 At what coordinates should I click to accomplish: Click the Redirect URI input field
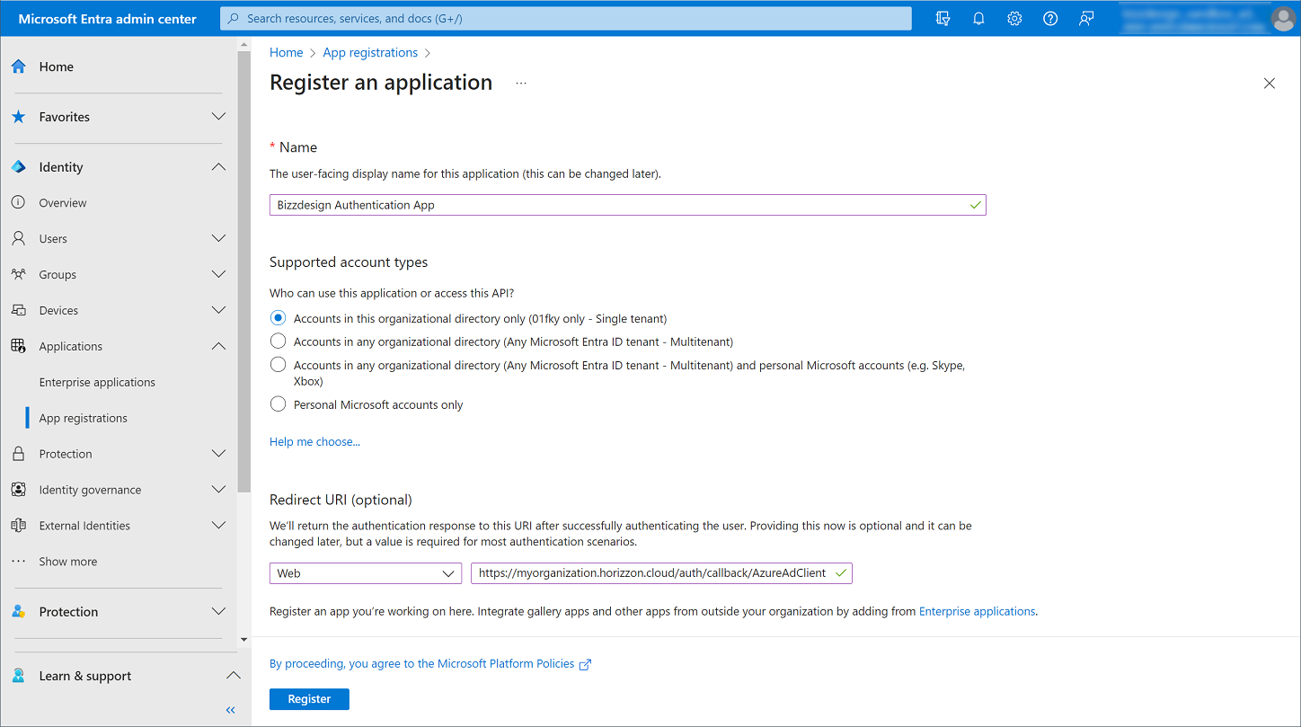coord(661,573)
